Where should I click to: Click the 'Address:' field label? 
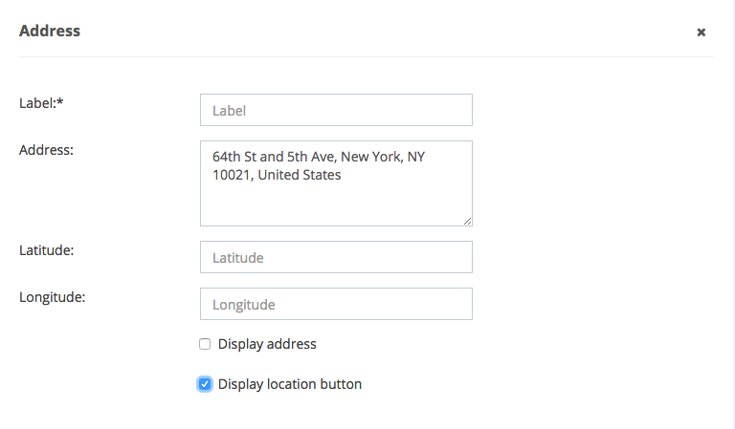[x=46, y=149]
